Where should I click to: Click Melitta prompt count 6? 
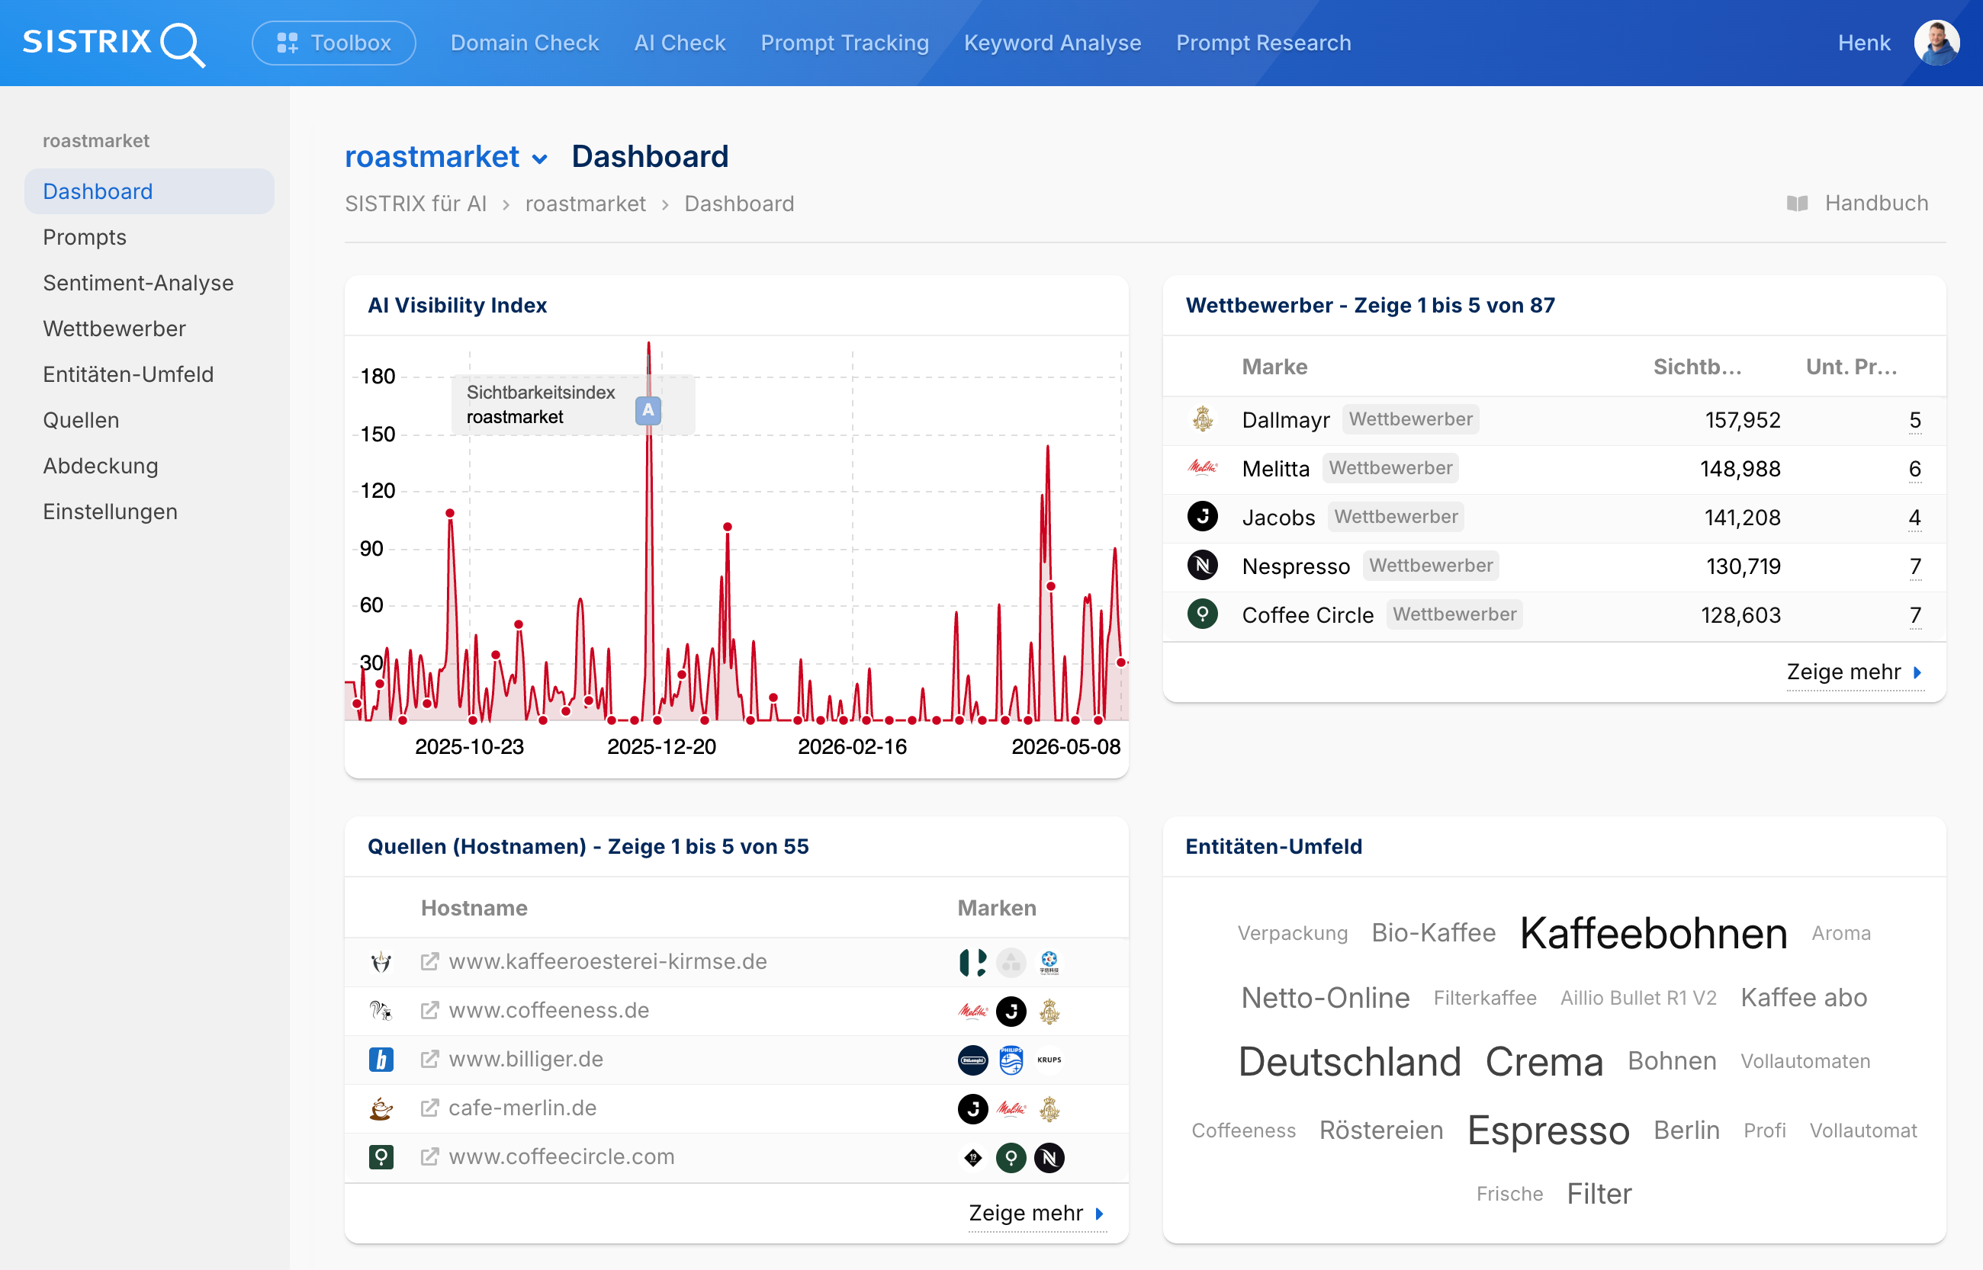point(1914,470)
